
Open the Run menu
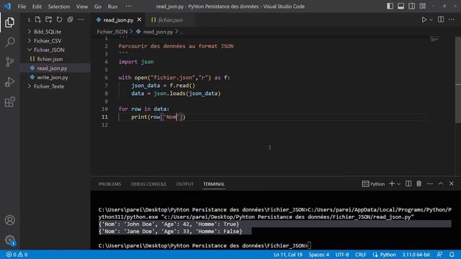[112, 6]
